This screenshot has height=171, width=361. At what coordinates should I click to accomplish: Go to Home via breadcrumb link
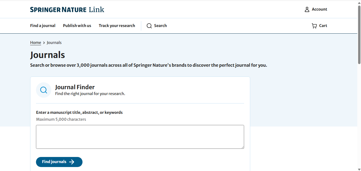[x=35, y=43]
